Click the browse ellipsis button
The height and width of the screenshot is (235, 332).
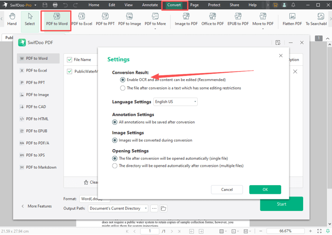tap(154, 208)
